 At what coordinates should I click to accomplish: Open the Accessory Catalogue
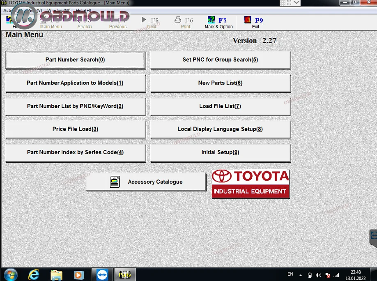tap(146, 182)
